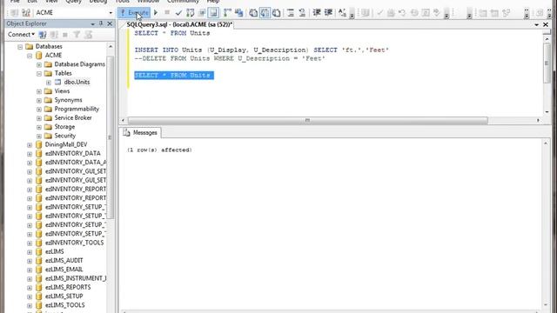Collapse the ACME database node

[30, 56]
